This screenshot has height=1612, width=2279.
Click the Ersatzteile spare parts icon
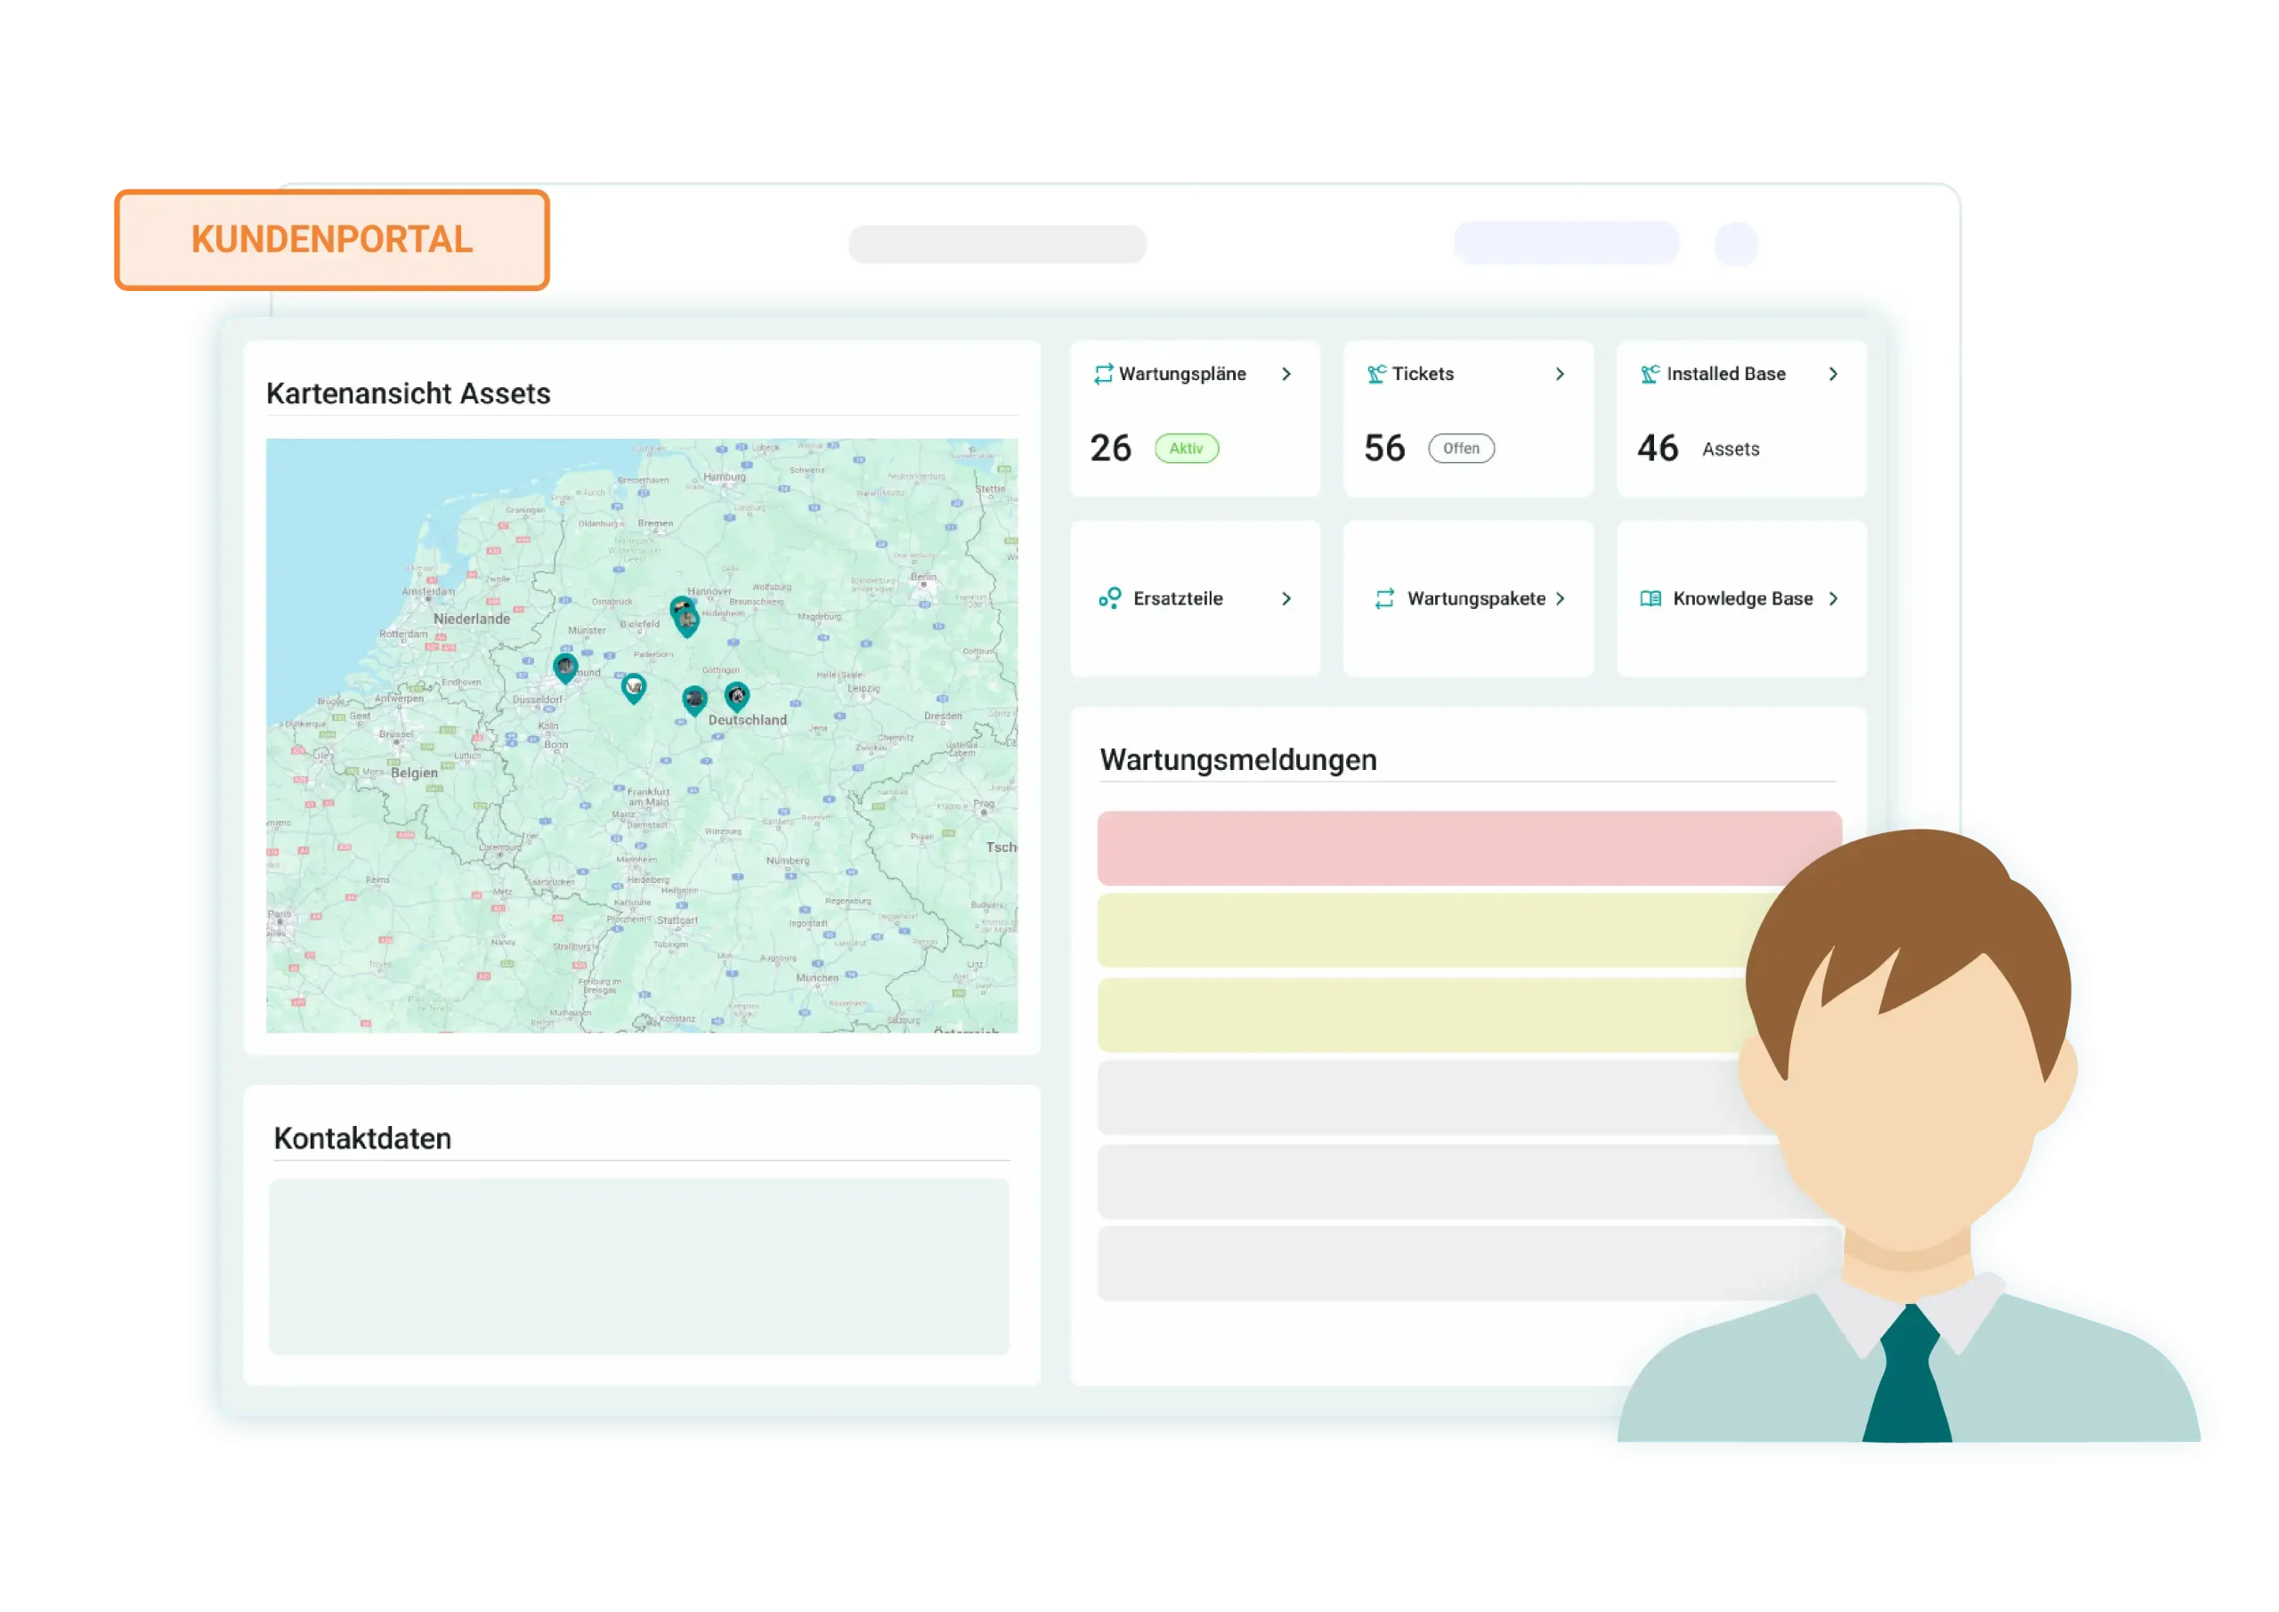pos(1110,598)
